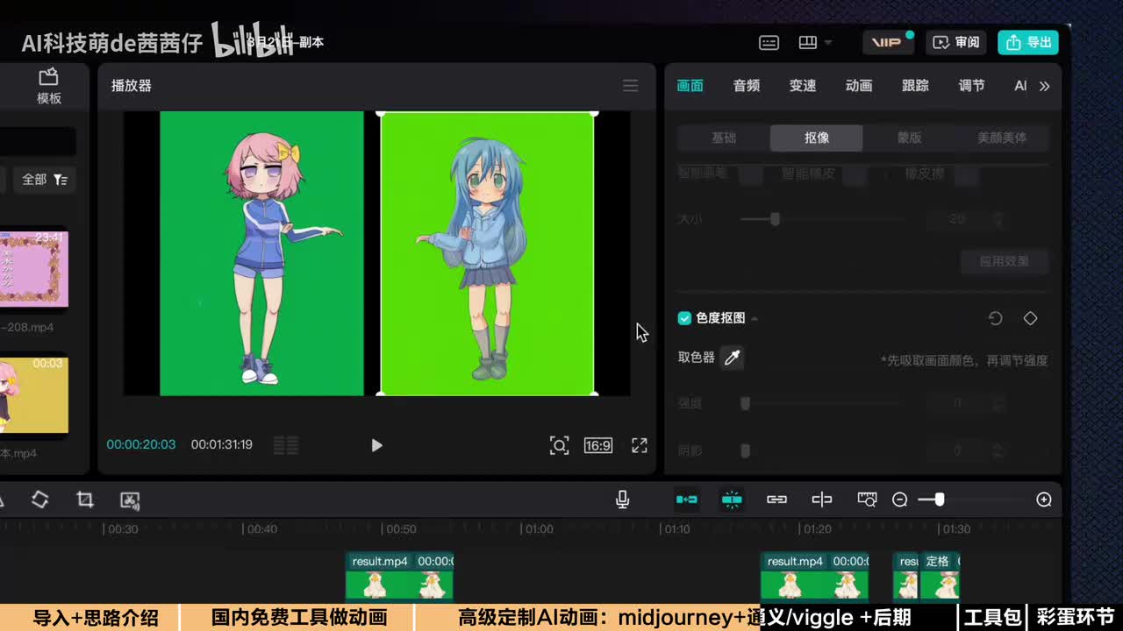This screenshot has width=1123, height=631.
Task: Toggle auto snapping in the timeline toolbar
Action: click(x=732, y=500)
